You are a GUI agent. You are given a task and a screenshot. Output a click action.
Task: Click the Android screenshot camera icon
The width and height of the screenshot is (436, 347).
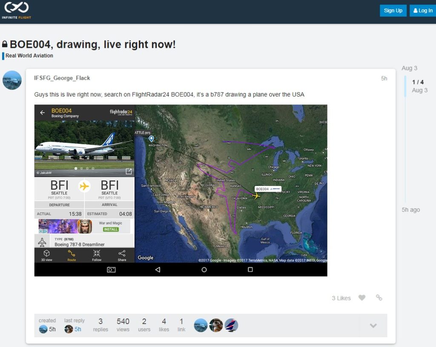click(x=111, y=269)
